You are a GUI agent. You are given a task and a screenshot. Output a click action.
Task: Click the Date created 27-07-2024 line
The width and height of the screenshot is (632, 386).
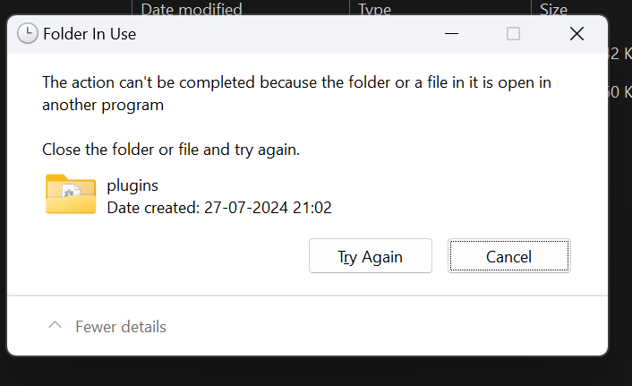pyautogui.click(x=219, y=208)
